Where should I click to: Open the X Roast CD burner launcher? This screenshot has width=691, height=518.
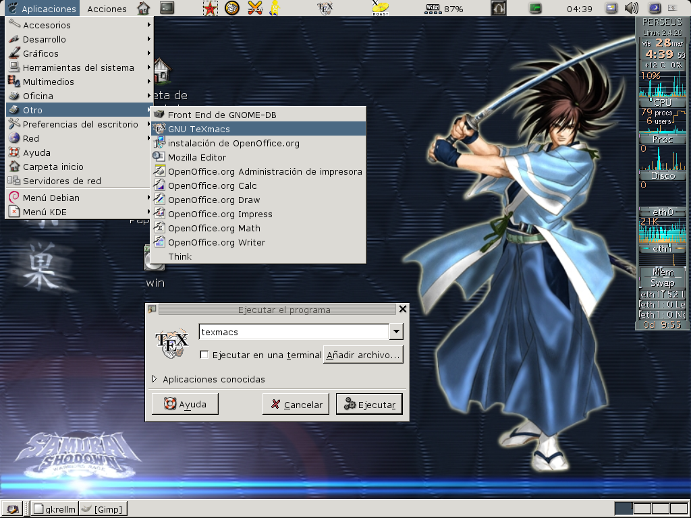pos(379,8)
